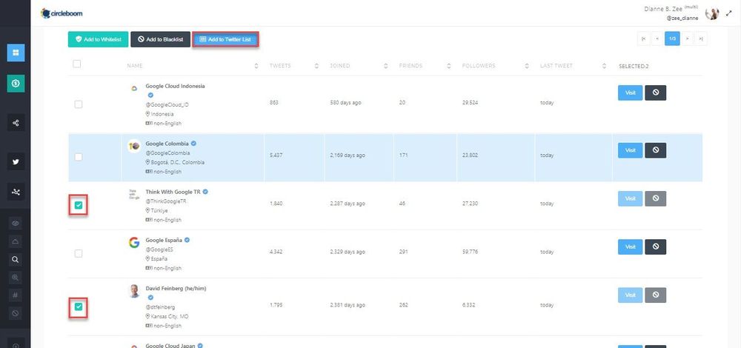Uncheck the Think With Google TR checkbox
Screen dimensions: 741x348
click(79, 205)
